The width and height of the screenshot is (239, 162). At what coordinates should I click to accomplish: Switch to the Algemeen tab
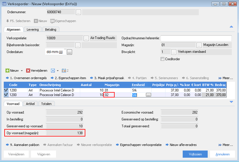tap(14, 30)
